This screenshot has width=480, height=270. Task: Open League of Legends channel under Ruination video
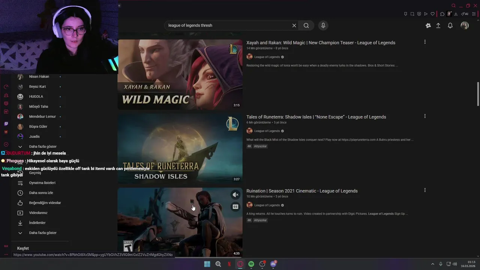[x=267, y=205]
